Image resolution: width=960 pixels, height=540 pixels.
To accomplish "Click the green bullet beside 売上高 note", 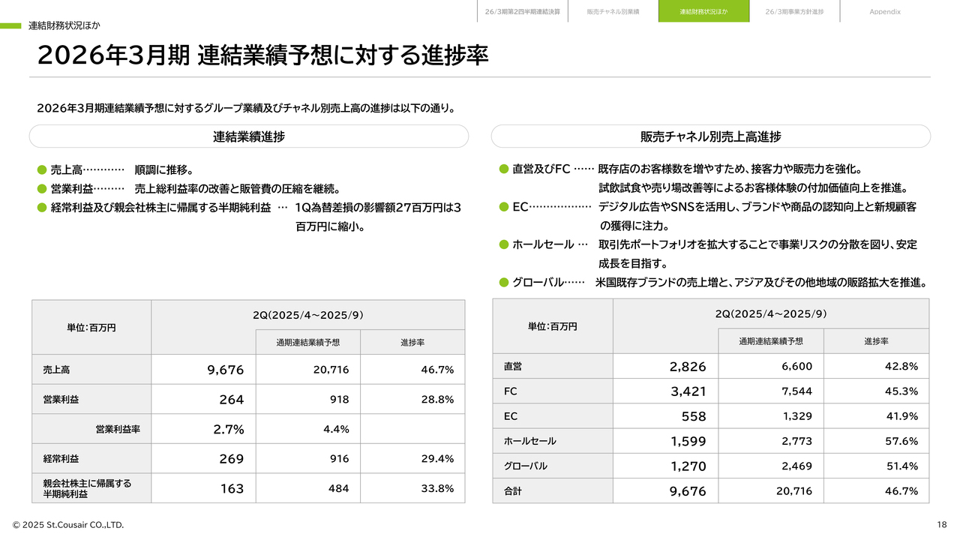I will tap(42, 170).
